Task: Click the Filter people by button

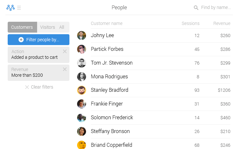Action: pos(38,40)
